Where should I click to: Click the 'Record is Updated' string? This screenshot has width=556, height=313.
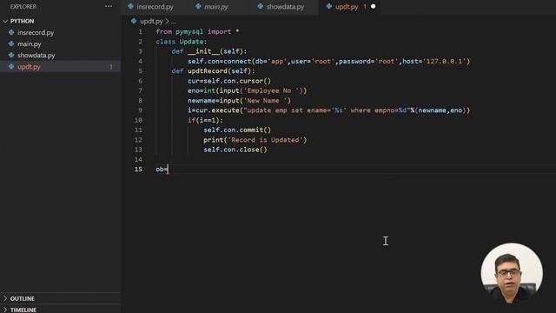(x=265, y=140)
